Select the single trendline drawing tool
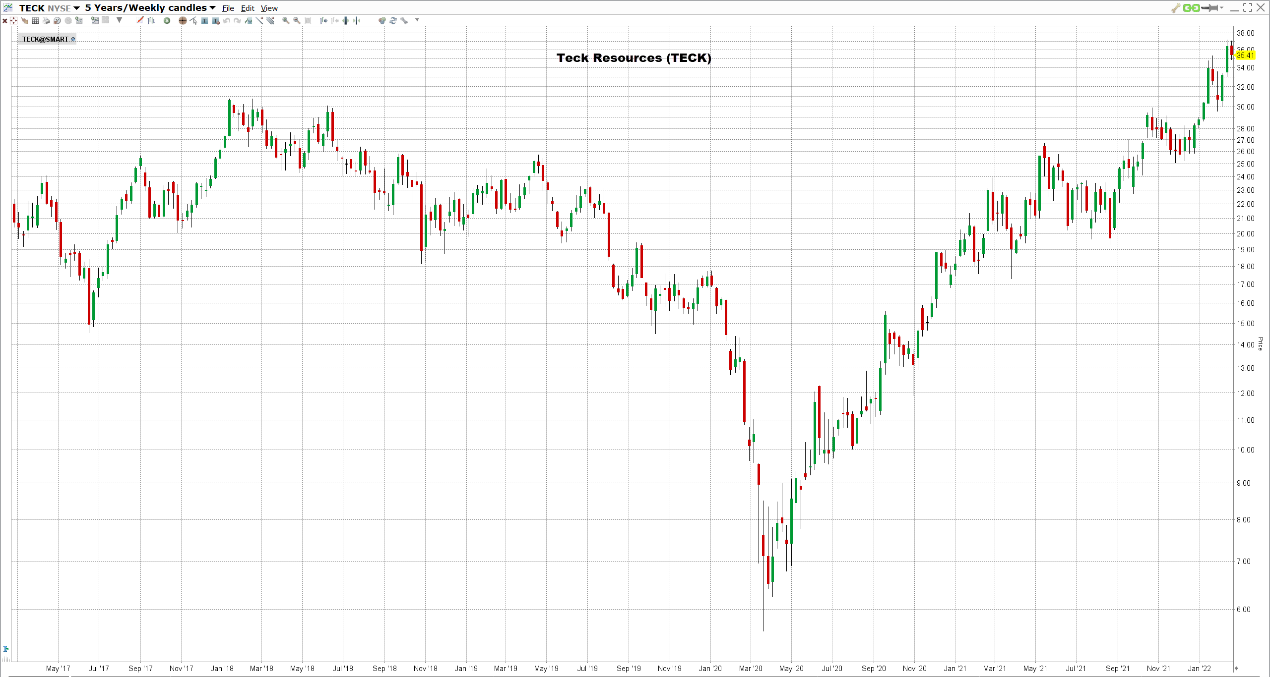The width and height of the screenshot is (1270, 677). [x=259, y=20]
